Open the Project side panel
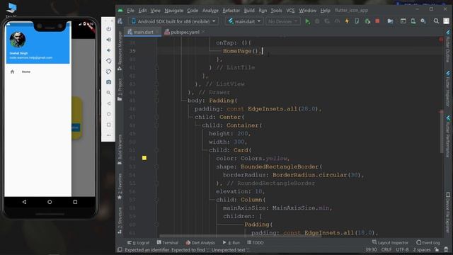This screenshot has width=453, height=255. pos(120,90)
